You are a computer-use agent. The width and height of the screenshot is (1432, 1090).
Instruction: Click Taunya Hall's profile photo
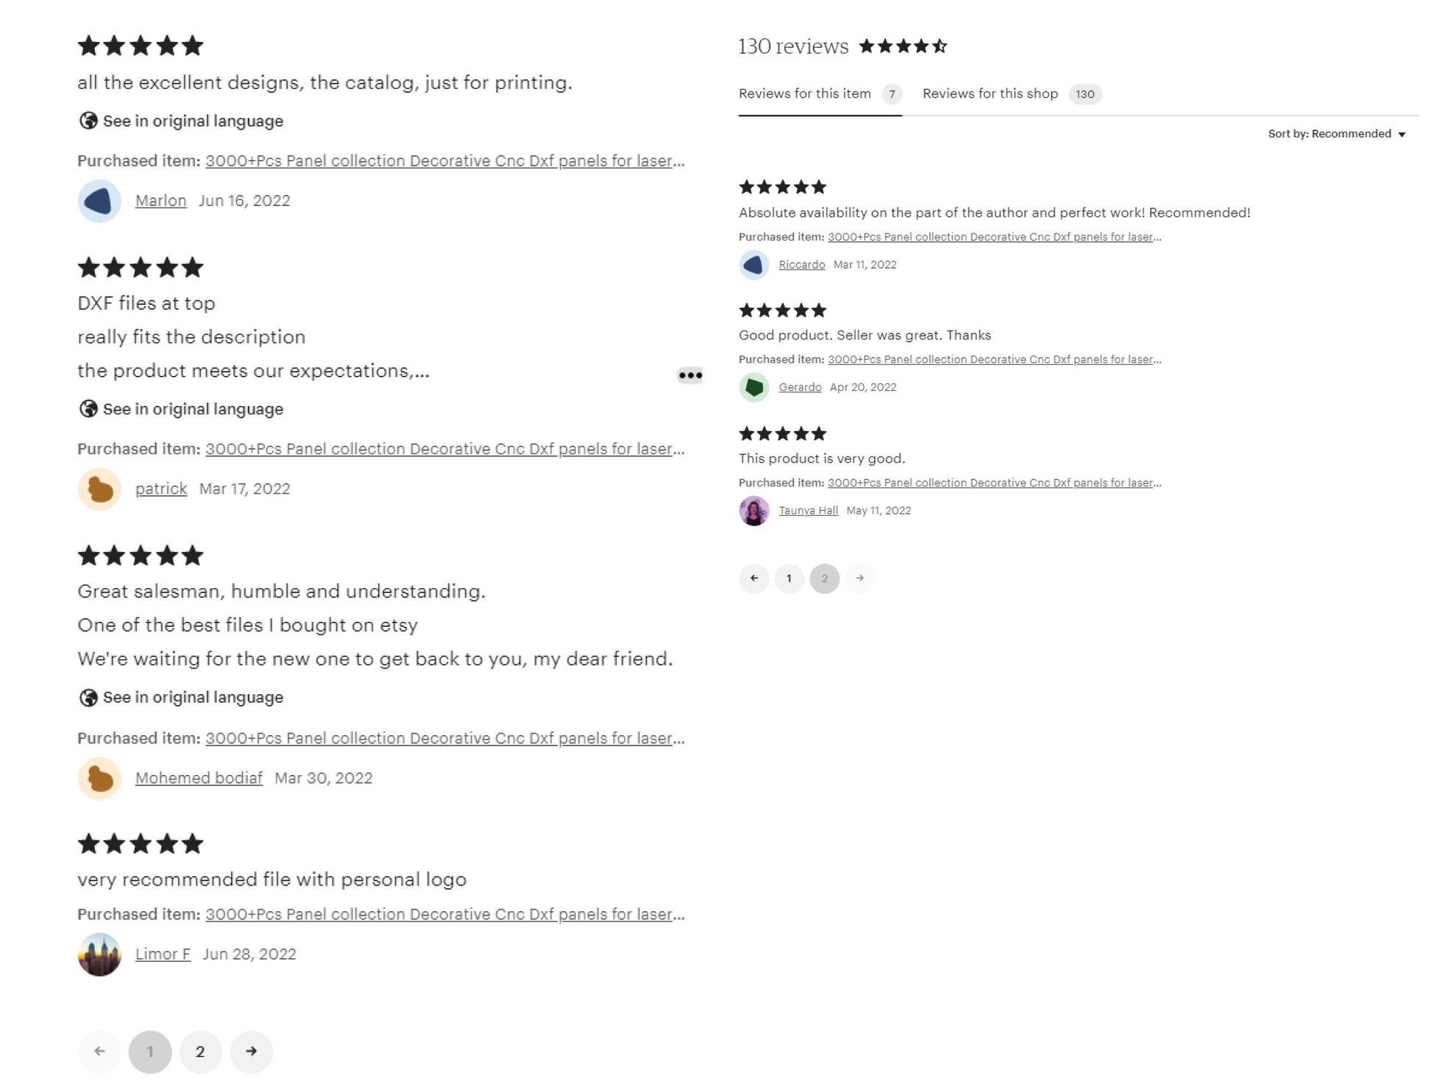(754, 511)
